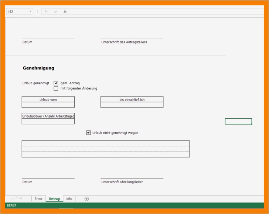Add a new sheet with plus icon
The width and height of the screenshot is (269, 214).
pos(86,199)
